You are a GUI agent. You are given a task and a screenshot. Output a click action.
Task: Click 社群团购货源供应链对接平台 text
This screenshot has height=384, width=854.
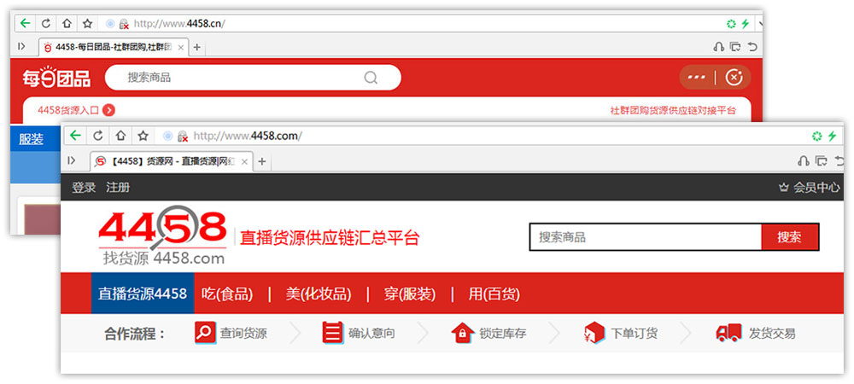pyautogui.click(x=673, y=110)
